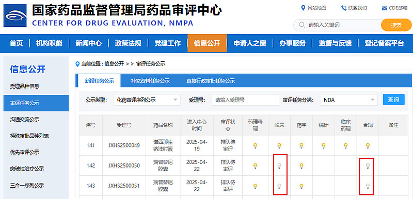
Task: Click 审评状态 column header
Action: 228,125
